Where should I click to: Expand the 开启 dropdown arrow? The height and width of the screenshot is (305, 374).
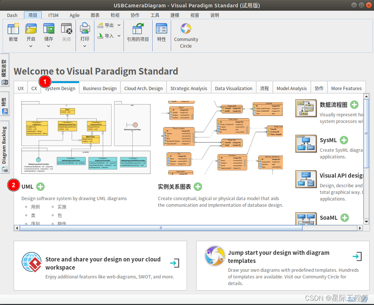[x=31, y=46]
